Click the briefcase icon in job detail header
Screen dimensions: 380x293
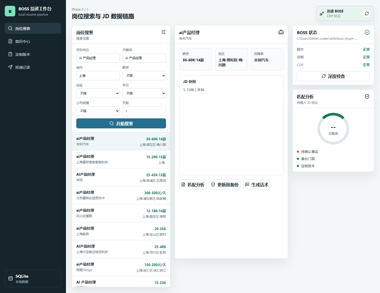pos(281,32)
